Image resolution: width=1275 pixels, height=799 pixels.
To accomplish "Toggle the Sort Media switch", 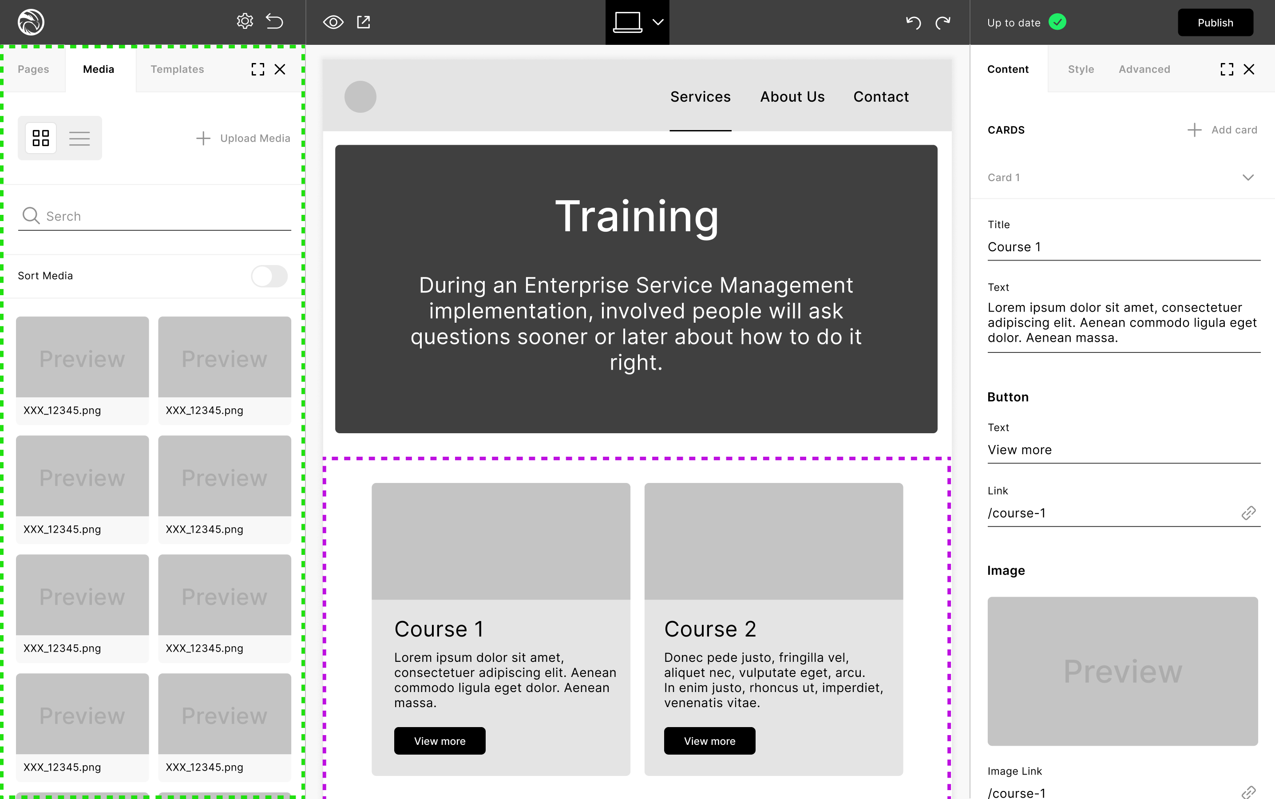I will tap(269, 276).
